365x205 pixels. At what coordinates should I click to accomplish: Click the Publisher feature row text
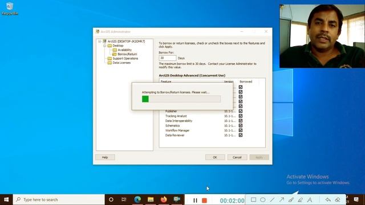pyautogui.click(x=171, y=111)
